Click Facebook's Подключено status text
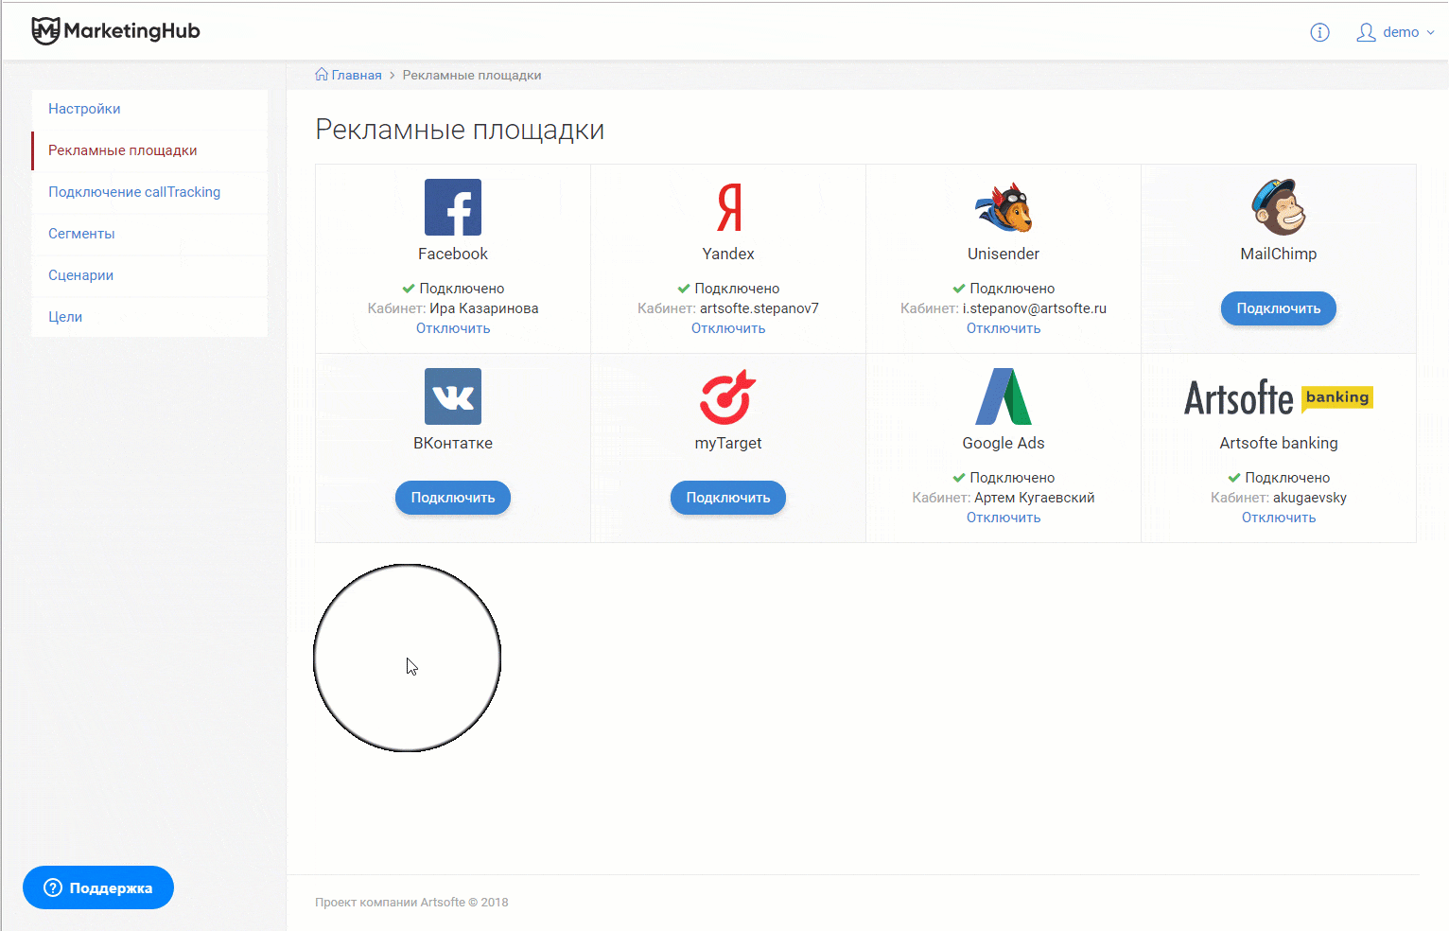Image resolution: width=1449 pixels, height=931 pixels. point(462,289)
